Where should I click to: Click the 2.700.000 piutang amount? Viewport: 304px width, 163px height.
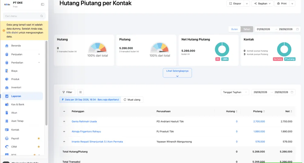tap(259, 121)
